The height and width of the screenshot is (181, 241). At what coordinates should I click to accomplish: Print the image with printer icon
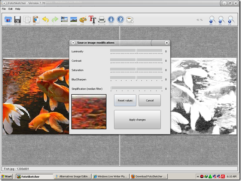(x=102, y=19)
